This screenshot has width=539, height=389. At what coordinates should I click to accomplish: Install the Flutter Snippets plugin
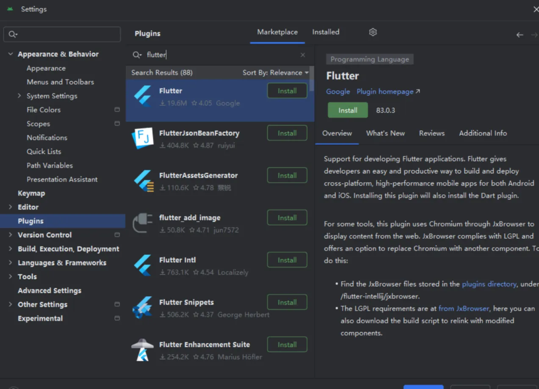point(287,303)
